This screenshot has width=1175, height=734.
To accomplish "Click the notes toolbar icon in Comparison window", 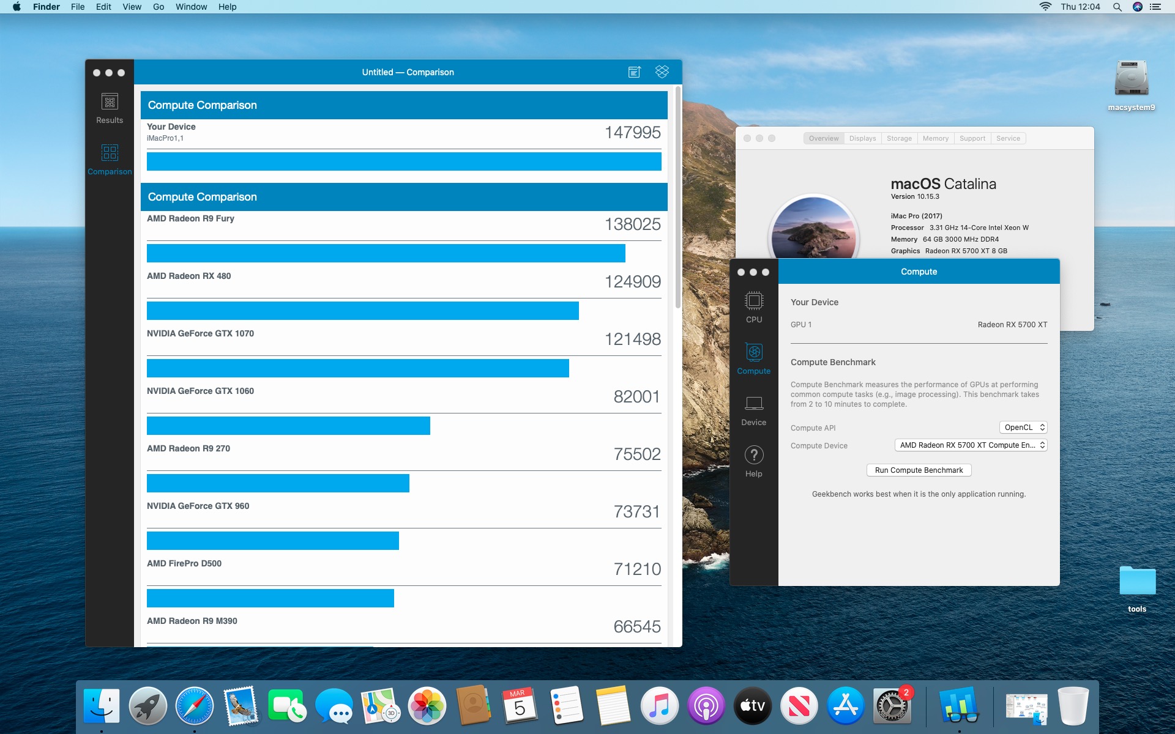I will tap(634, 72).
